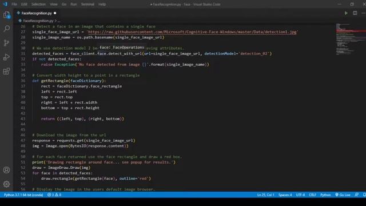
Task: Click on detect_with_url method call
Action: pyautogui.click(x=125, y=53)
